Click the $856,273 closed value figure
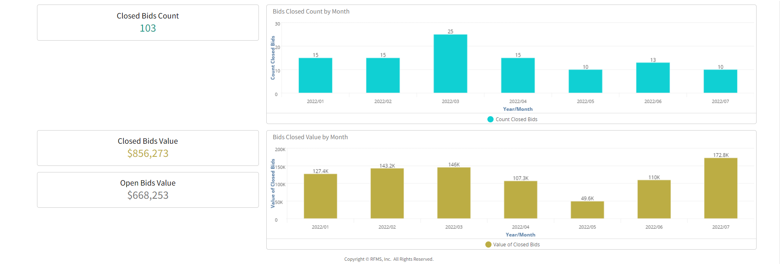The image size is (780, 264). click(x=148, y=154)
